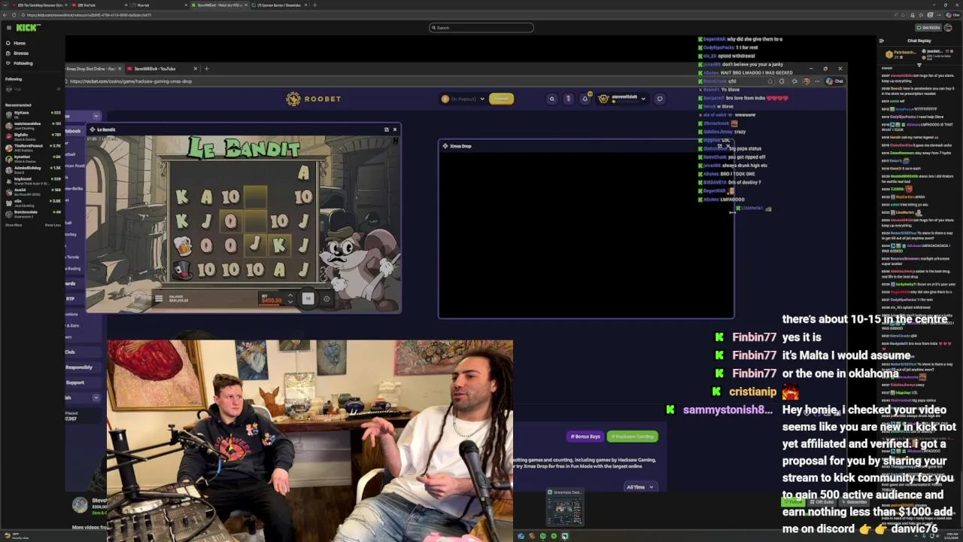
Task: Click Show Less under Recommended
Action: [x=53, y=225]
